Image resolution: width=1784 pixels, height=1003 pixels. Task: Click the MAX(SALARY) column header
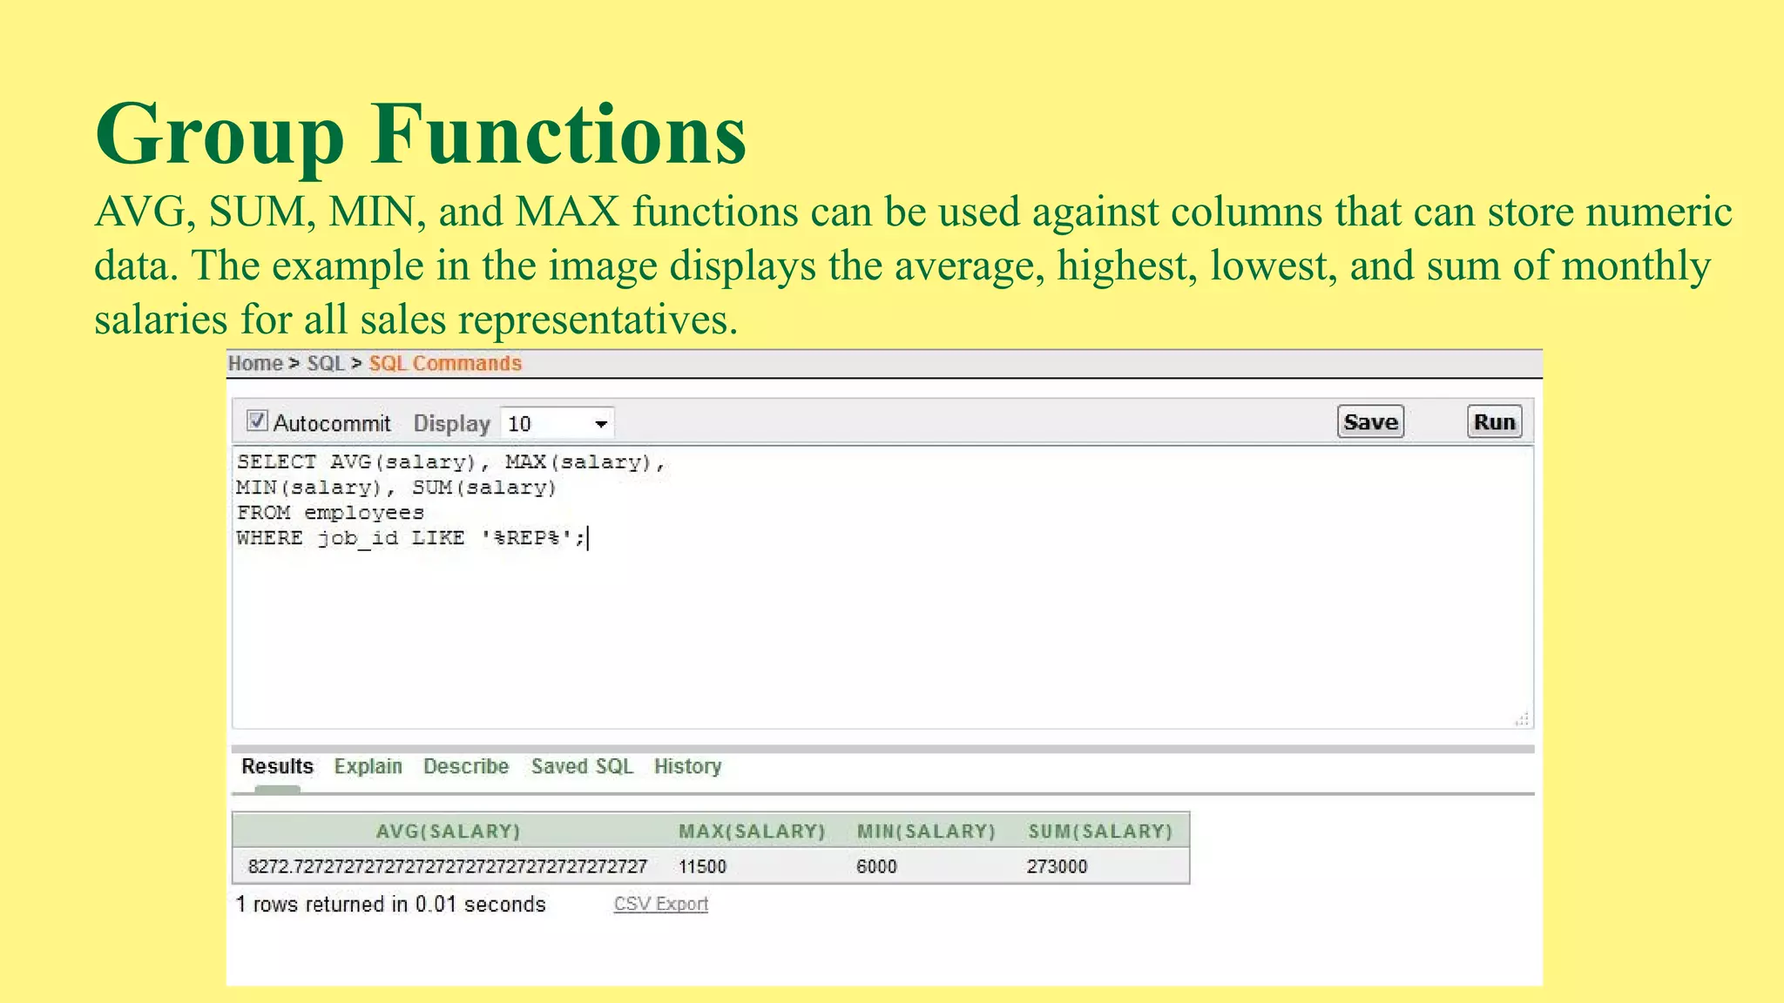[x=752, y=831]
